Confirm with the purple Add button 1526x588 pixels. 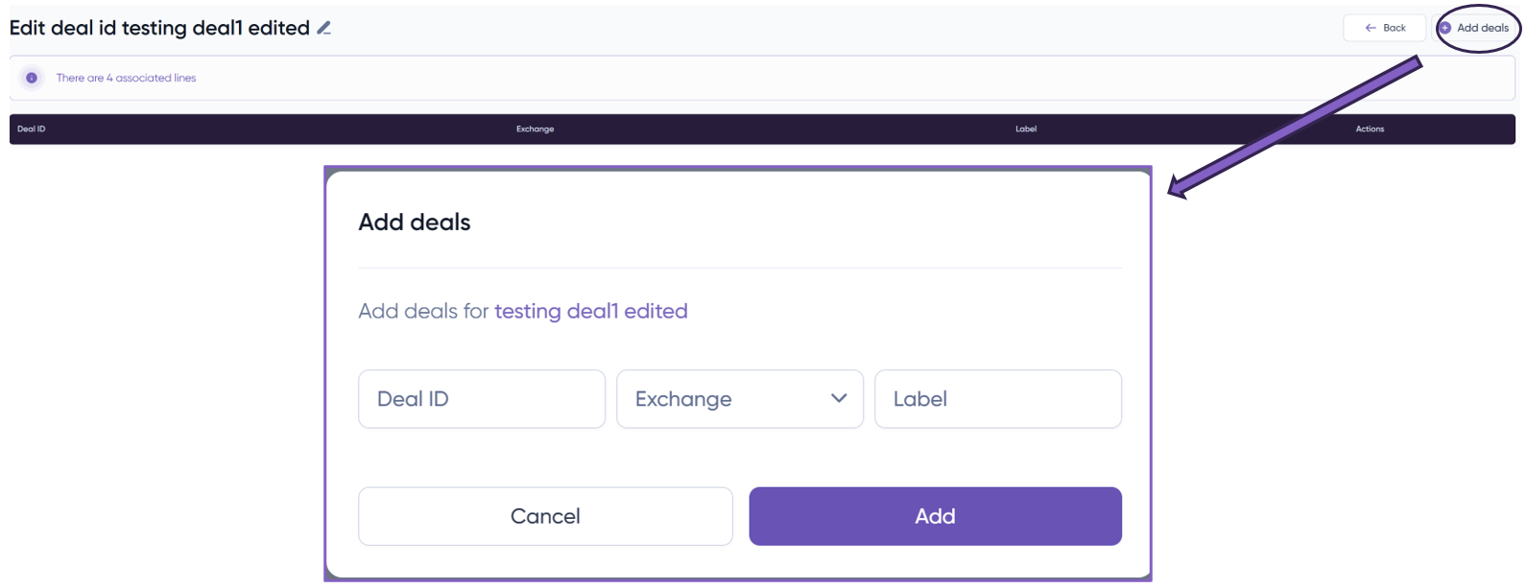935,516
